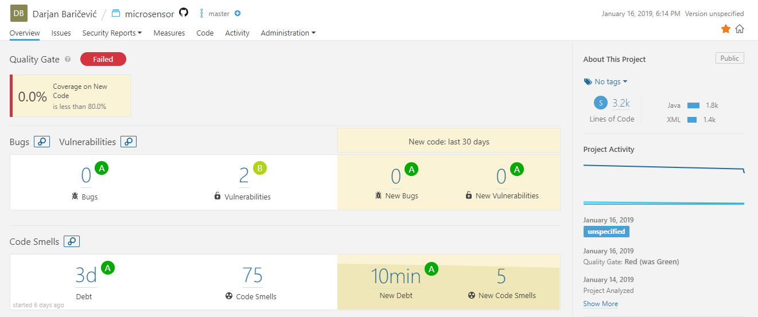Click the DB avatar icon
Screen dimensions: 758x317
coord(19,13)
